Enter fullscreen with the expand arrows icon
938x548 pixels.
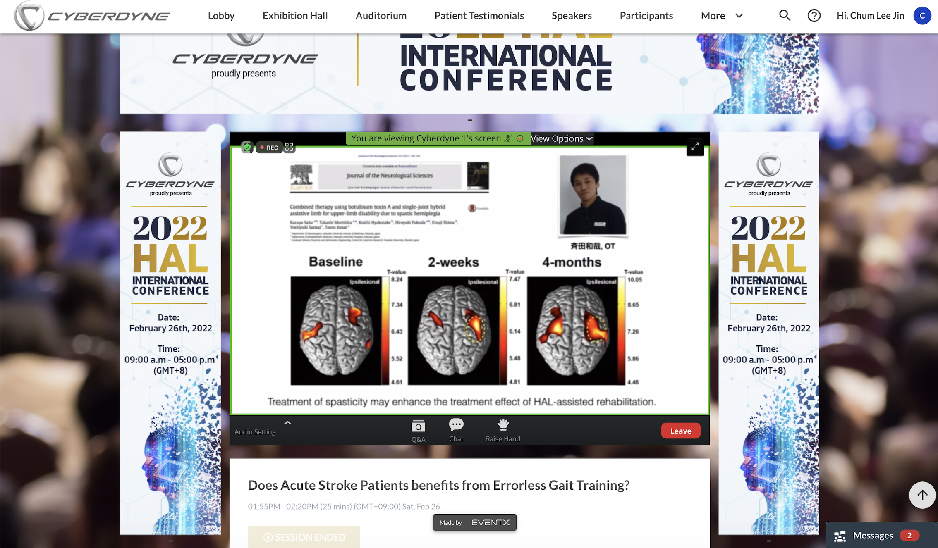tap(695, 146)
